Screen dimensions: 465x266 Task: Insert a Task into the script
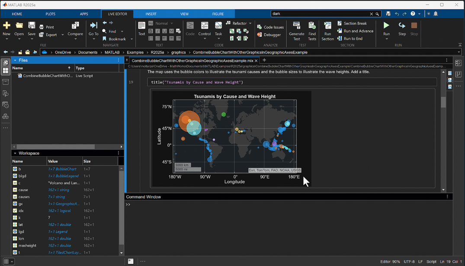click(218, 29)
